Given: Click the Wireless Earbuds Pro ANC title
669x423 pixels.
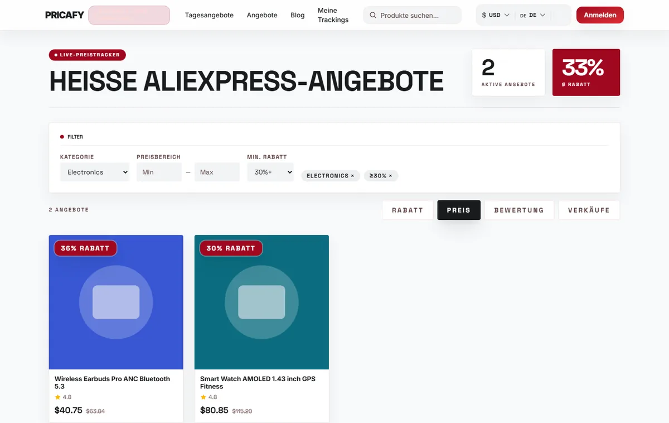Looking at the screenshot, I should (x=113, y=382).
